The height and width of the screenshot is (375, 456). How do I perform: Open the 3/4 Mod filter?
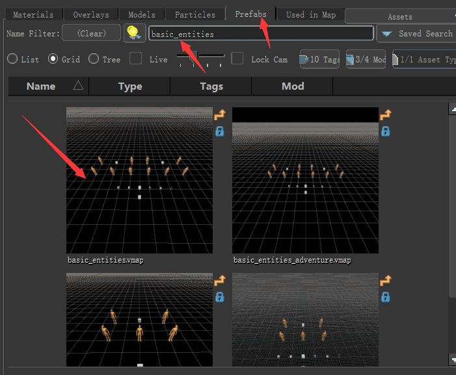point(366,59)
